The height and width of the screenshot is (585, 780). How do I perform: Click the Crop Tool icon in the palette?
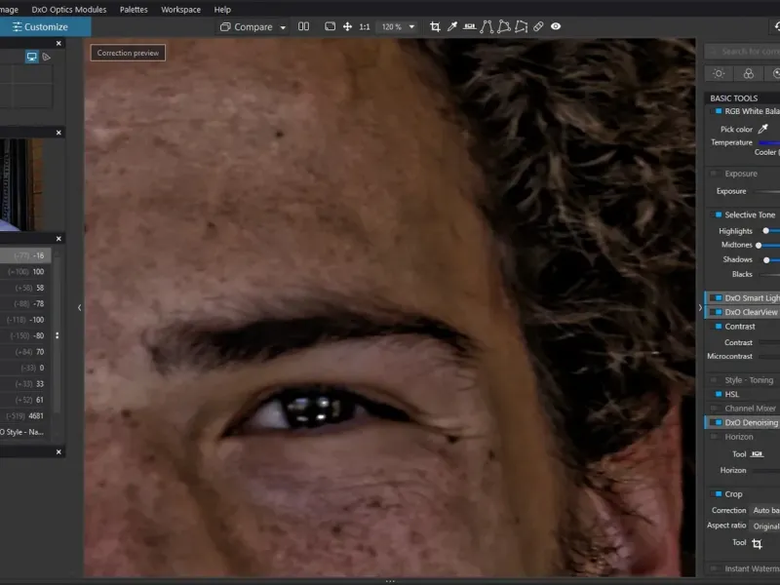tap(757, 543)
